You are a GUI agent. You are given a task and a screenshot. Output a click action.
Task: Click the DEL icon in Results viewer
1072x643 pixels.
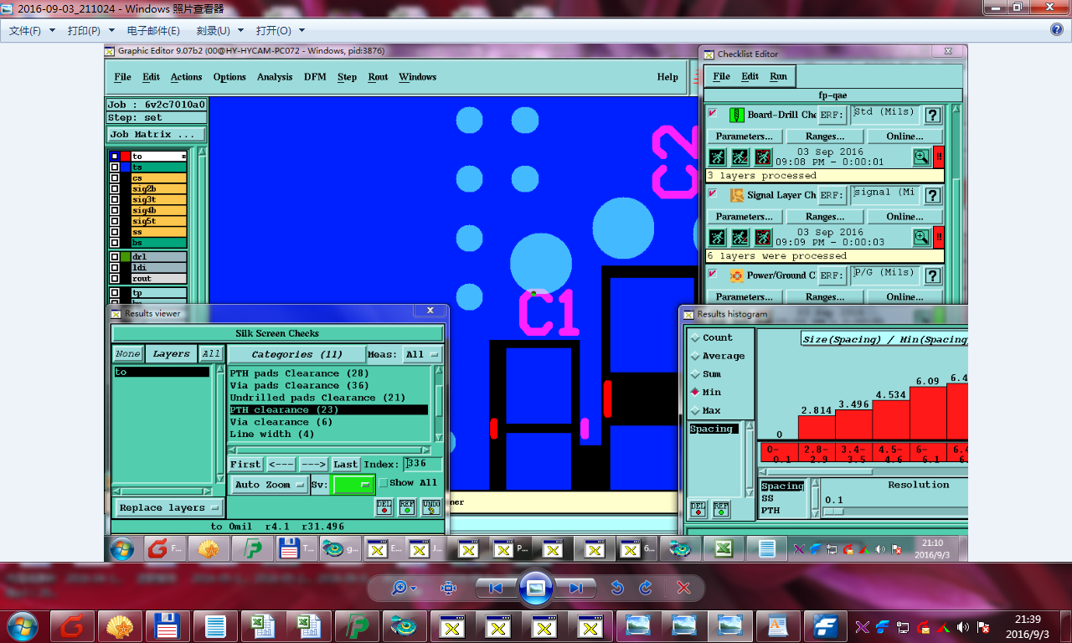(384, 507)
